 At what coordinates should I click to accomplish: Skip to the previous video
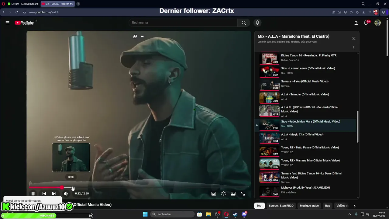(44, 193)
